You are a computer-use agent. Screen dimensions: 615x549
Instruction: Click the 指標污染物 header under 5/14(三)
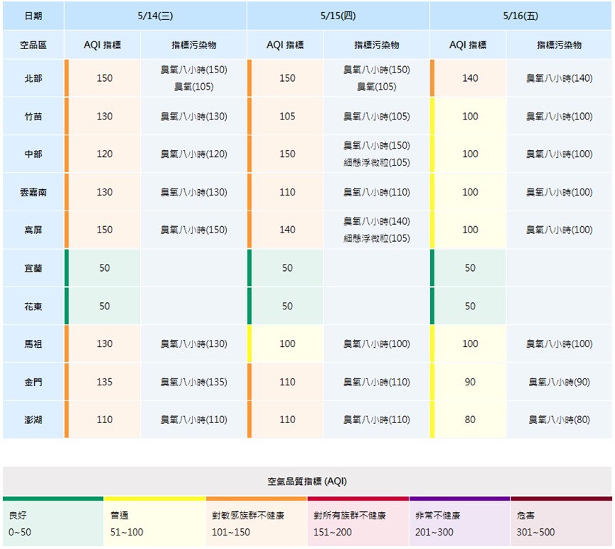(x=194, y=45)
